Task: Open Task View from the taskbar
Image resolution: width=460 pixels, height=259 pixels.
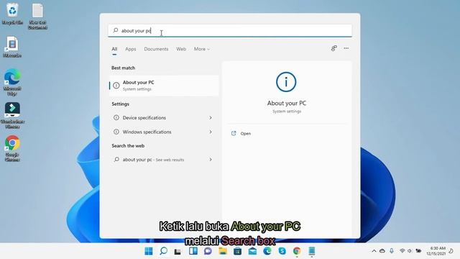Action: (x=178, y=251)
